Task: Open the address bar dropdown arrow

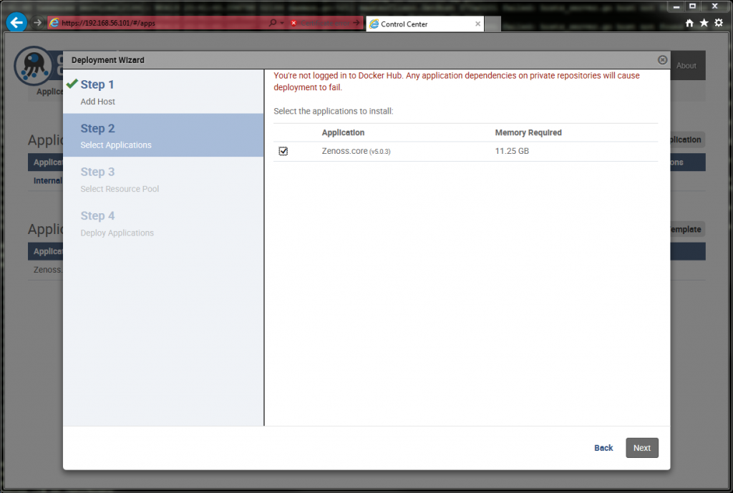Action: (283, 23)
